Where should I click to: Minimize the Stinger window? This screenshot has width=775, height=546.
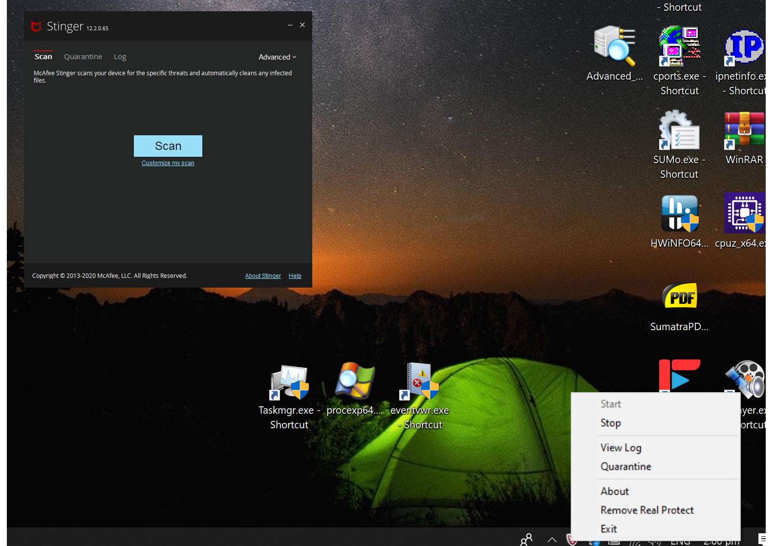(290, 25)
